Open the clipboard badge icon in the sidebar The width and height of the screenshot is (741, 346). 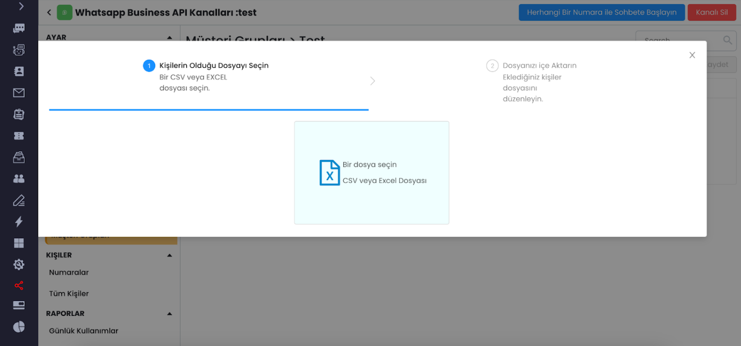(x=19, y=114)
